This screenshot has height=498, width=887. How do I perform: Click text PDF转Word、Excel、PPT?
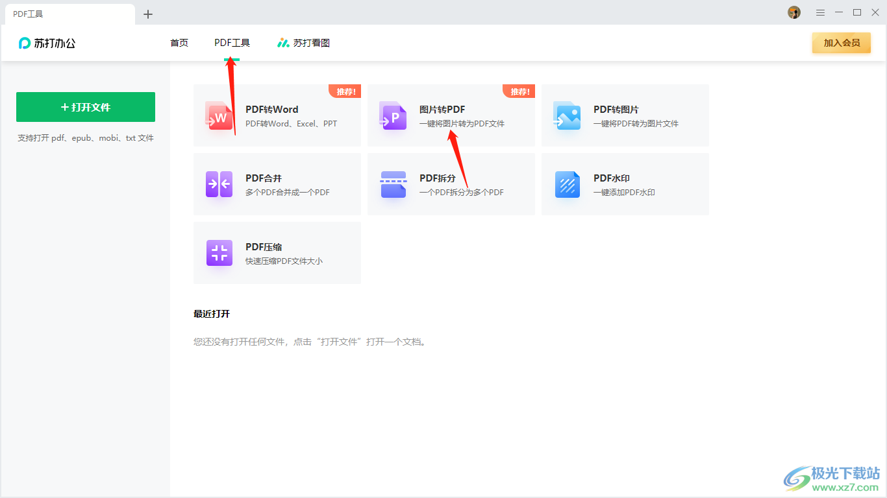pyautogui.click(x=292, y=124)
